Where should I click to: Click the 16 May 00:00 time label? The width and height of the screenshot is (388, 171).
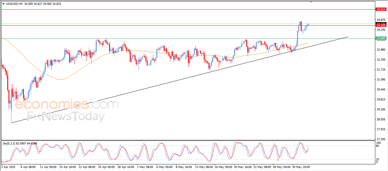(x=224, y=166)
